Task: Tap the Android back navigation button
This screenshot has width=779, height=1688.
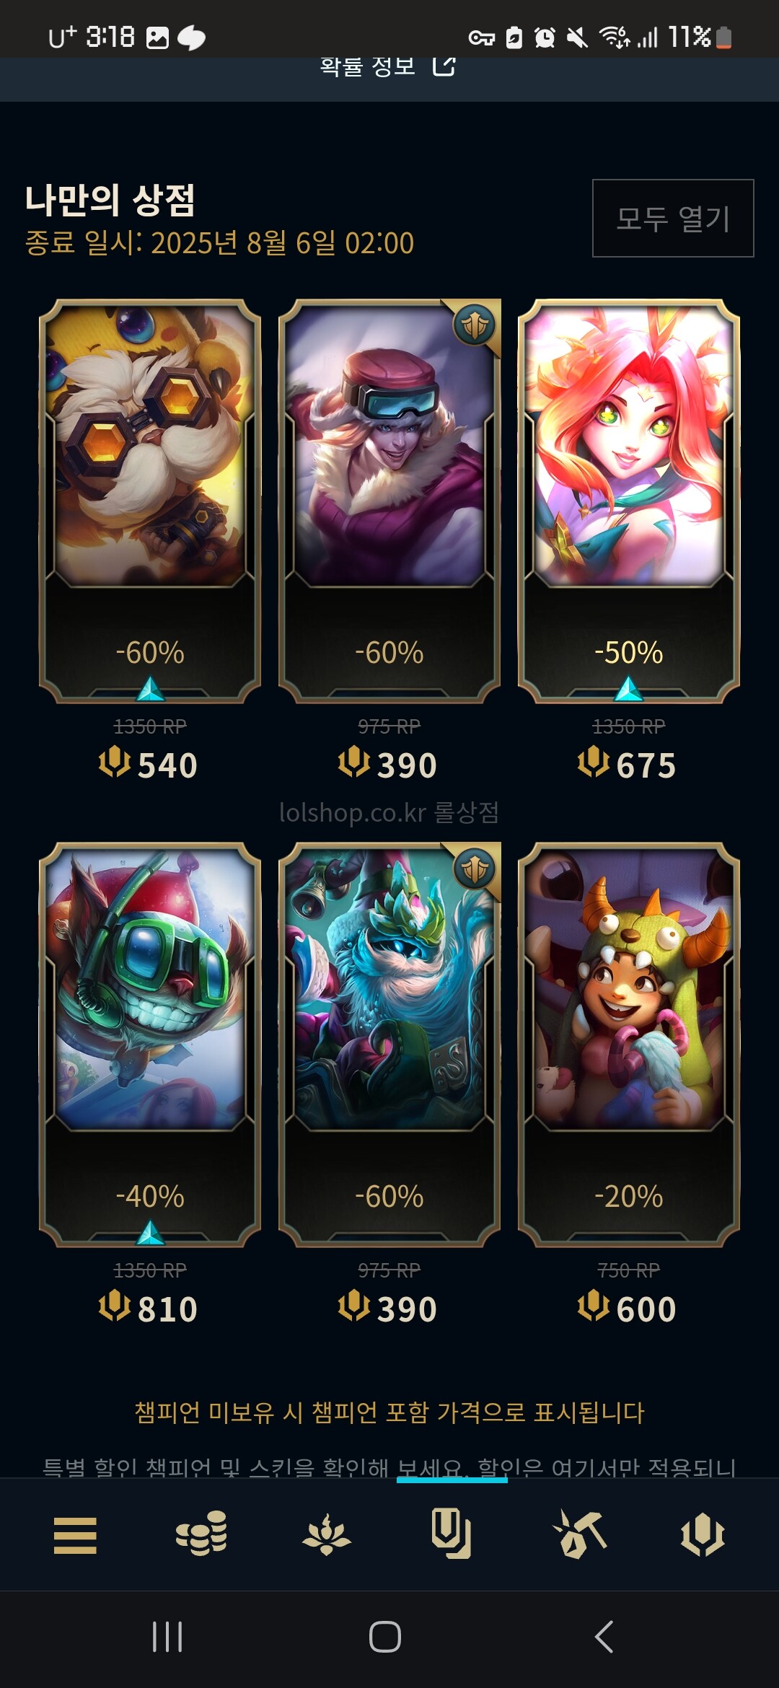Action: pyautogui.click(x=604, y=1637)
